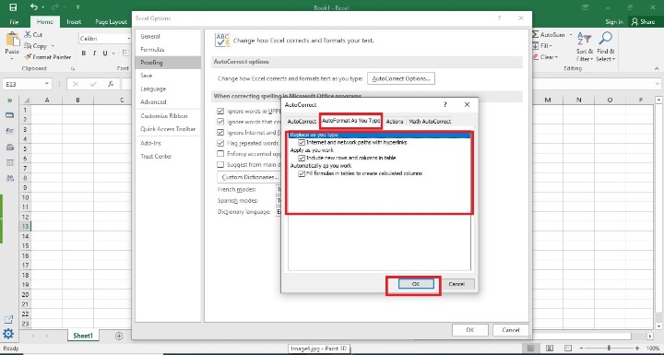Uncheck Internet and network paths with hyperlinks
This screenshot has height=355, width=664.
pos(302,143)
